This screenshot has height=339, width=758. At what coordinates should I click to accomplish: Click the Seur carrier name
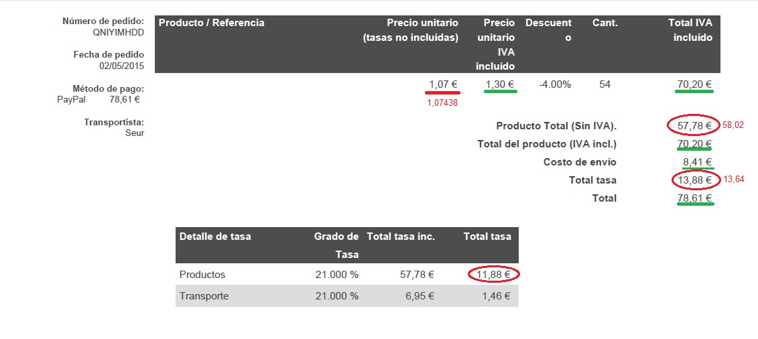(x=135, y=133)
